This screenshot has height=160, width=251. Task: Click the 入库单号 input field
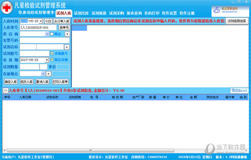[38, 28]
